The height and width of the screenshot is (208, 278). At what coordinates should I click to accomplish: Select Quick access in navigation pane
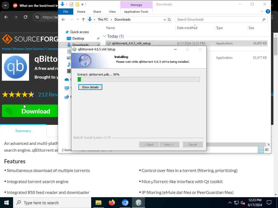pos(80,32)
